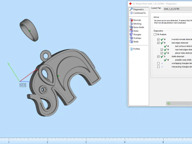Click the green arrow advice button
The width and height of the screenshot is (192, 144).
click(x=179, y=104)
